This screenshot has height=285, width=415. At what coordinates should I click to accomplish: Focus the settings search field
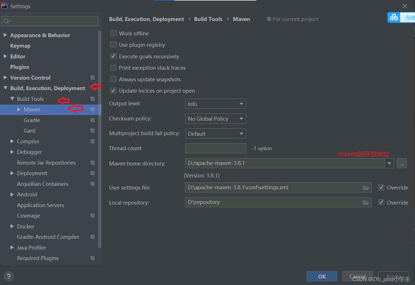(50, 21)
